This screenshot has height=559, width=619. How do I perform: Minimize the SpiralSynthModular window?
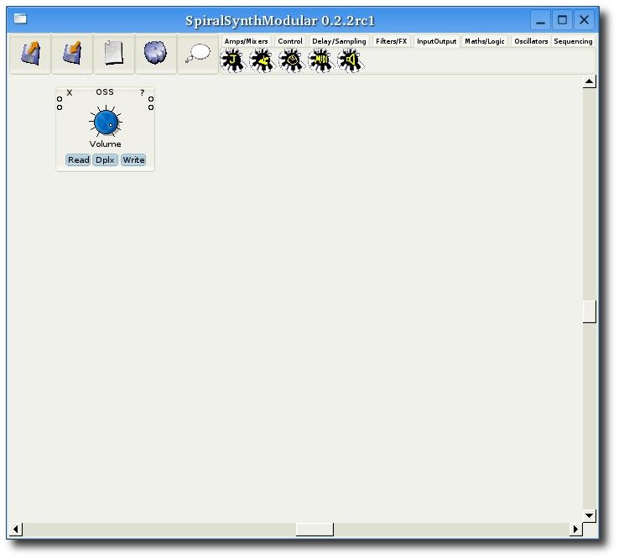pyautogui.click(x=540, y=20)
